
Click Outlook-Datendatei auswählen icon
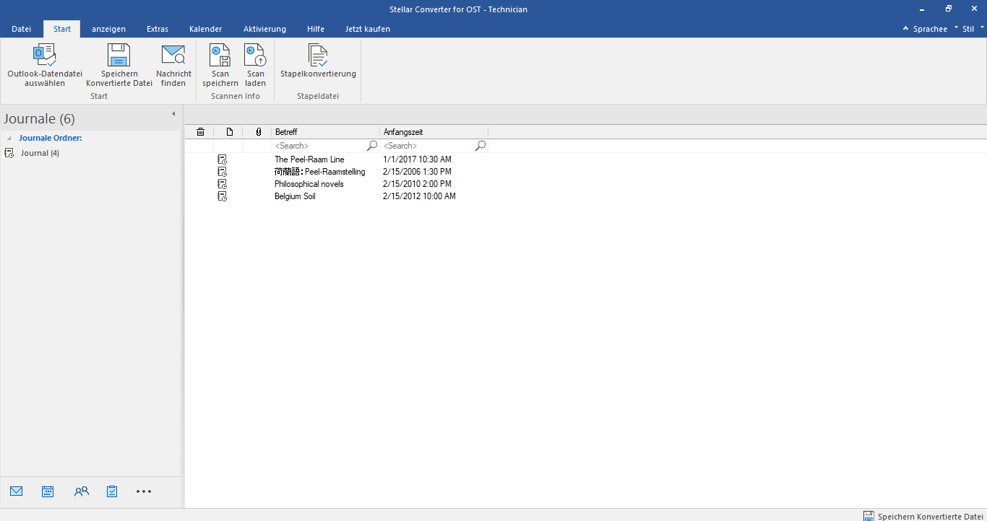45,56
